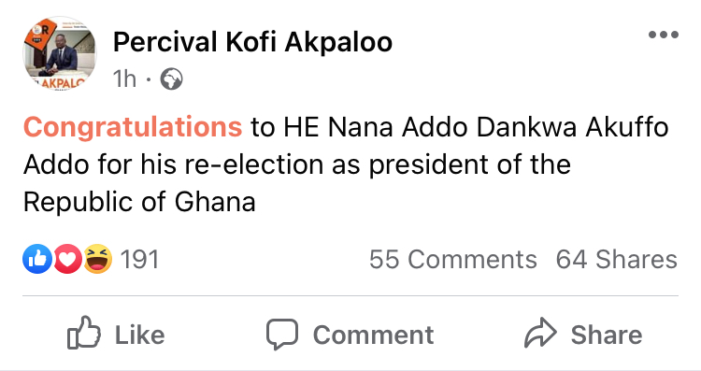This screenshot has height=371, width=701.
Task: Click the post line ending Republic of Ghana
Action: [x=139, y=203]
